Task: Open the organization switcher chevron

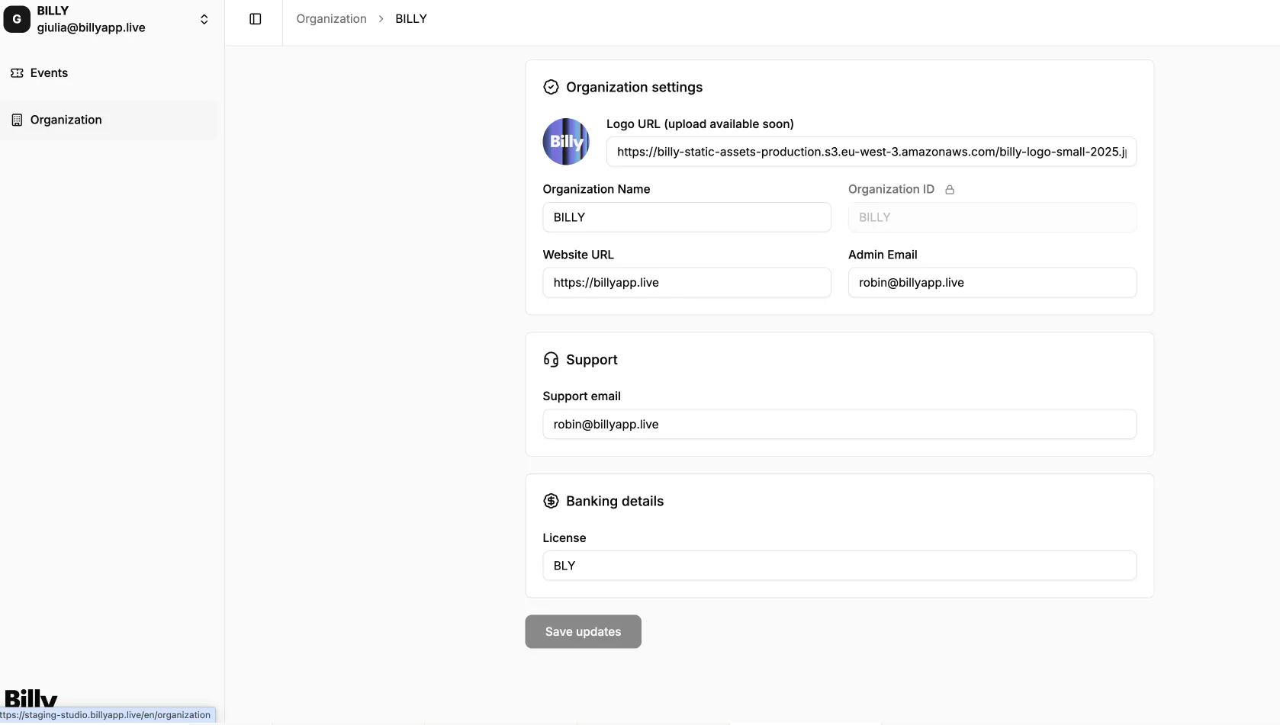Action: (204, 19)
